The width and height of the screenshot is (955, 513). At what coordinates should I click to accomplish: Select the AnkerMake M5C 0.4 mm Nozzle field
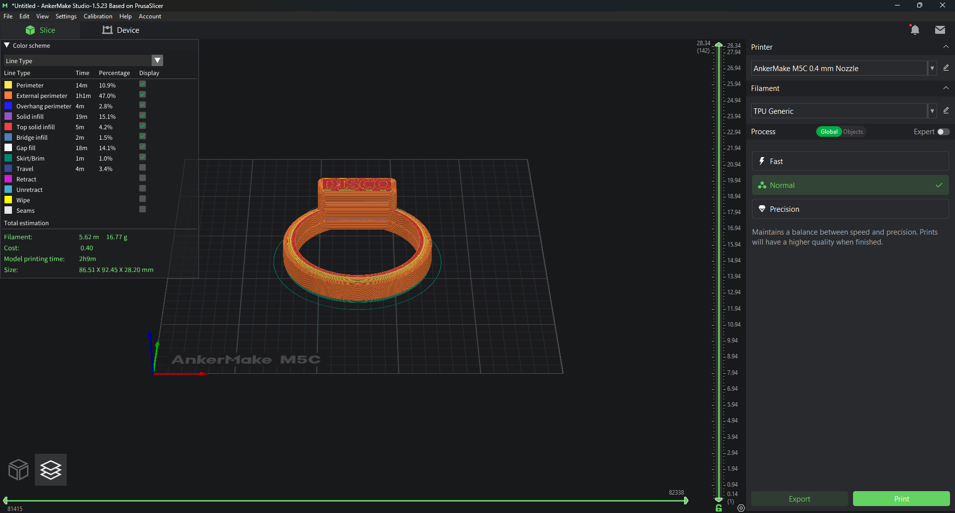[x=839, y=68]
